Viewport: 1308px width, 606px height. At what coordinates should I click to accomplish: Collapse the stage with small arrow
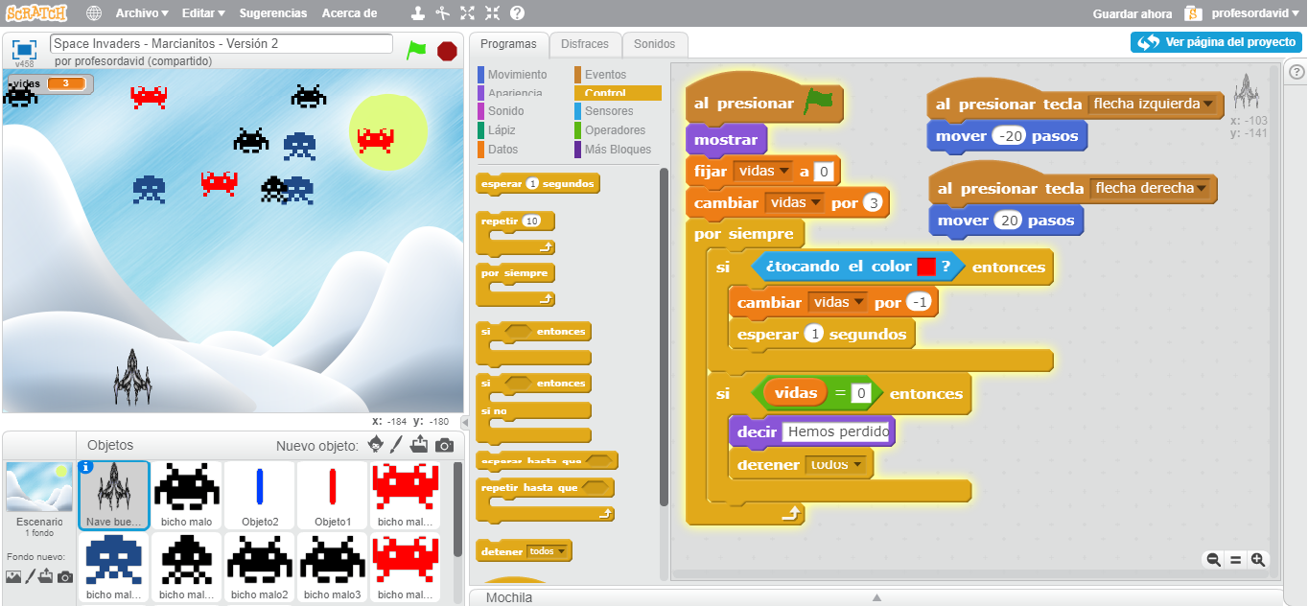point(465,422)
